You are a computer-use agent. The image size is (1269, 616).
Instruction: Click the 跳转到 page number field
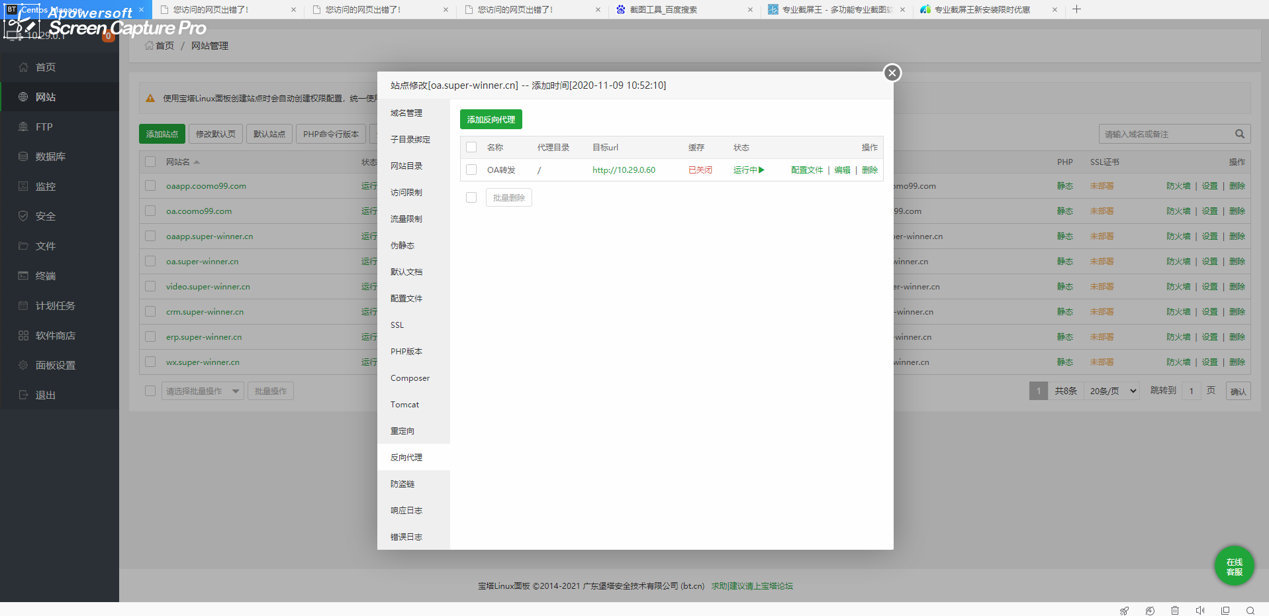tap(1192, 391)
